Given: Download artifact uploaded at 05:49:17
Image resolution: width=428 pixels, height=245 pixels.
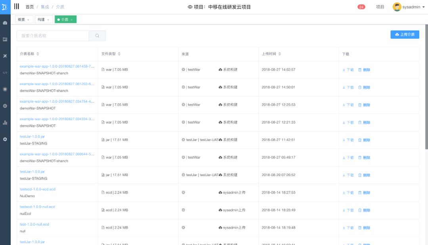Looking at the screenshot, I should point(348,158).
